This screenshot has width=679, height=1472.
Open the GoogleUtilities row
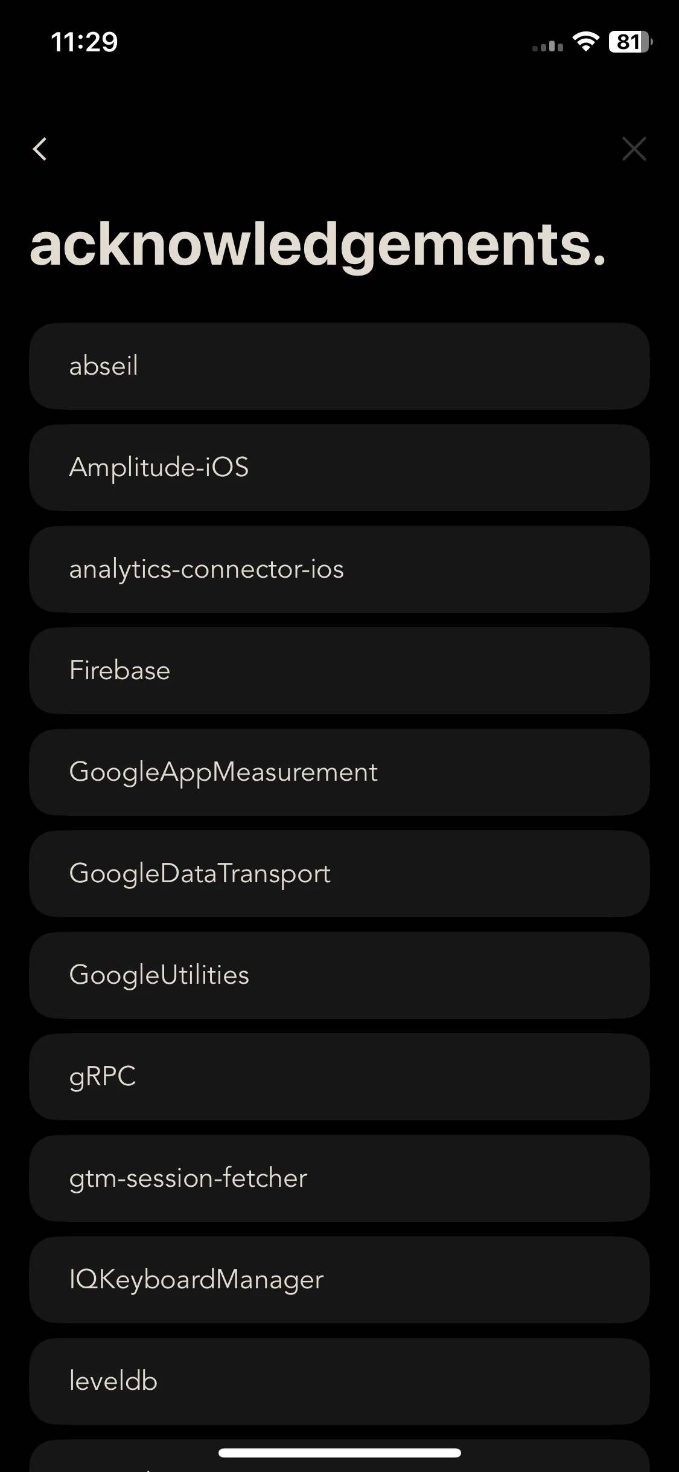[339, 975]
